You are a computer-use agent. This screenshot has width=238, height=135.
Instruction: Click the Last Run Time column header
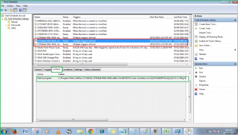(181, 17)
